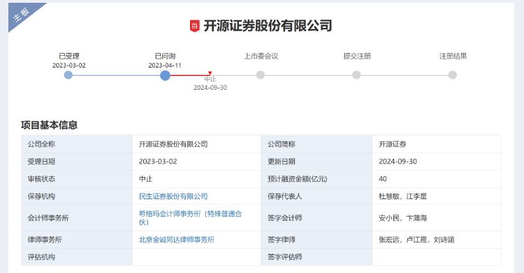This screenshot has width=524, height=273.
Task: Click the 安小民, 卞薄海 value cell
Action: click(x=437, y=218)
